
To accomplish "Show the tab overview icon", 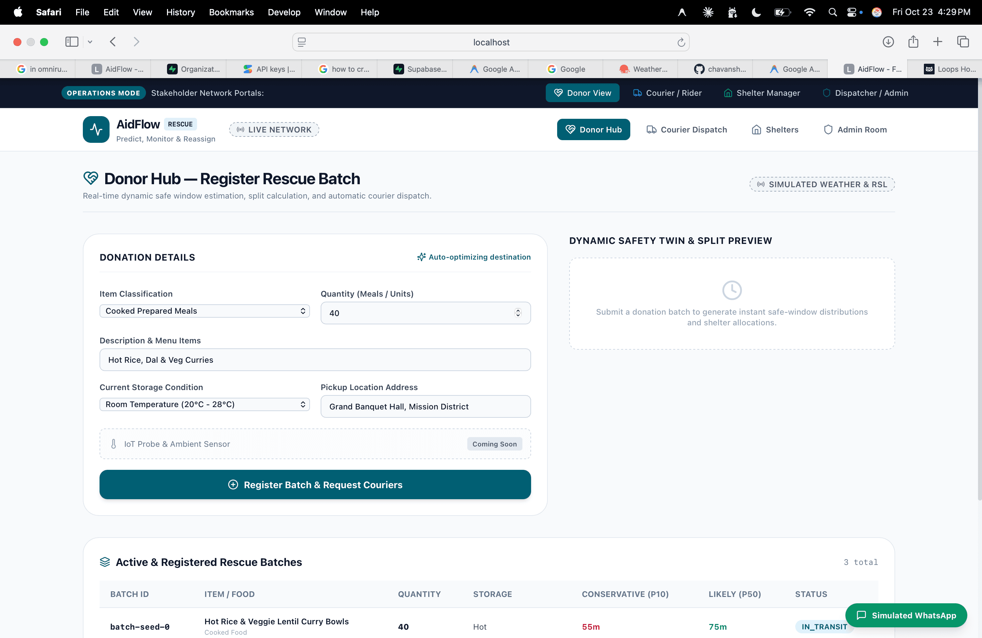I will click(x=963, y=42).
